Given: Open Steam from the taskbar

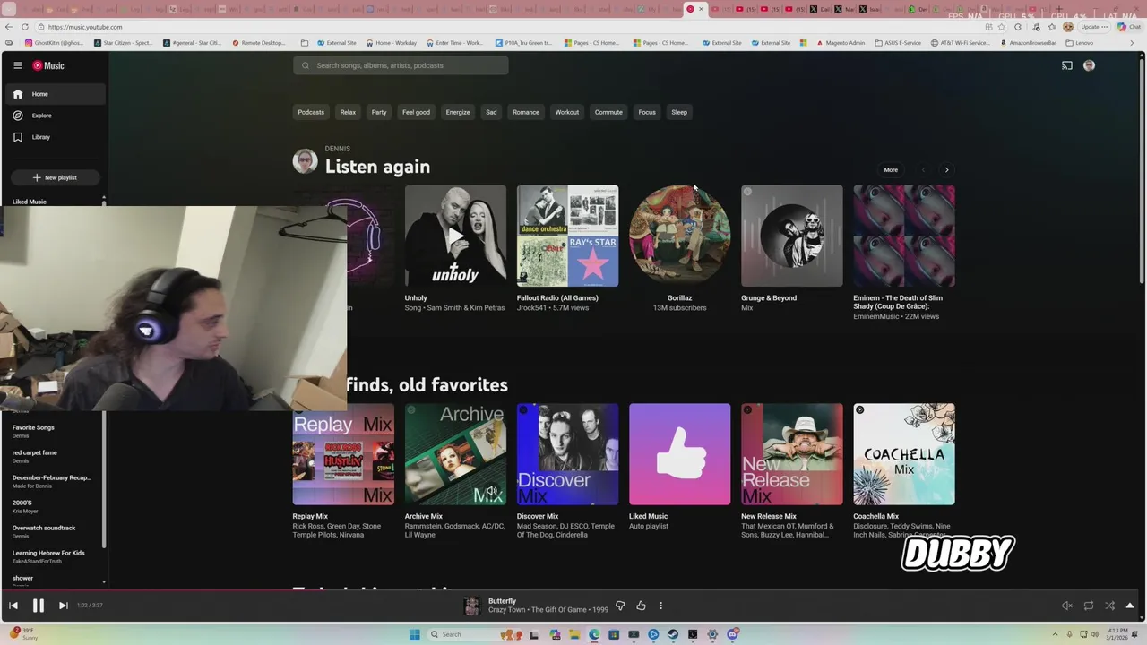Looking at the screenshot, I should click(673, 634).
